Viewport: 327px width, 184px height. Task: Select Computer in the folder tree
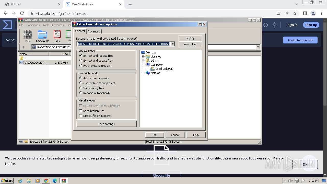[154, 65]
